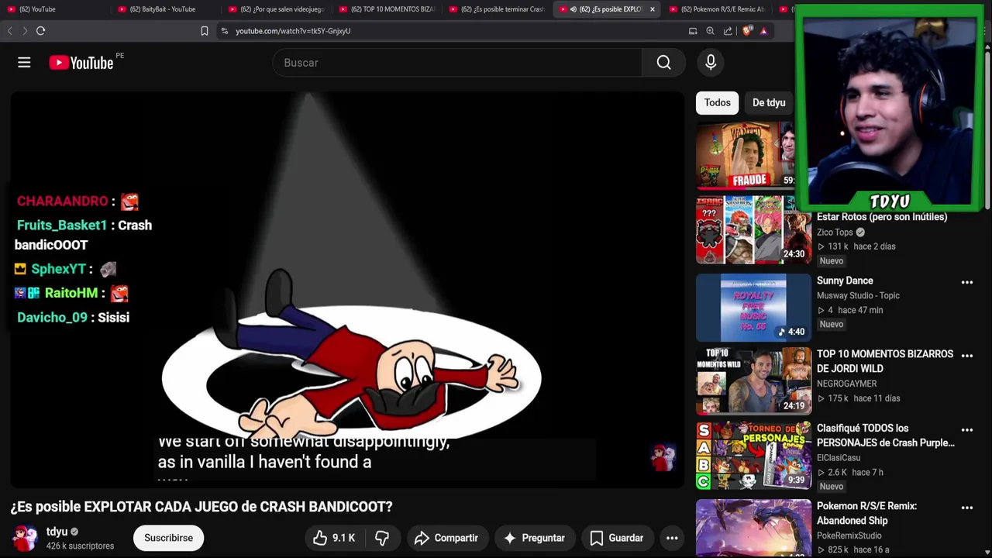Open the YouTube hamburger guide menu
The image size is (992, 558).
point(24,63)
